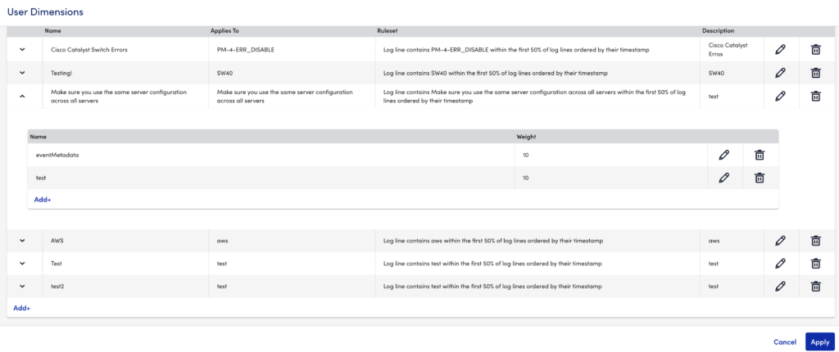839x352 pixels.
Task: Delete the eventMetadata weight entry
Action: click(760, 155)
